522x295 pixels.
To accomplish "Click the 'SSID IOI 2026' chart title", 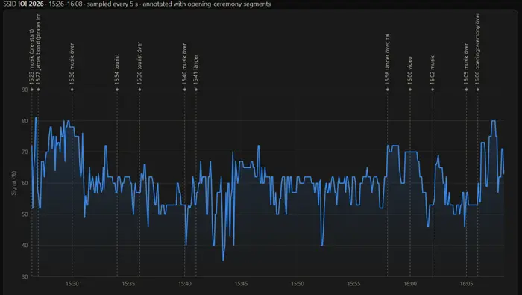I will (23, 4).
